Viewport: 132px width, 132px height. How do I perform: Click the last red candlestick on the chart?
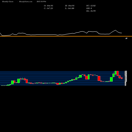[122, 78]
